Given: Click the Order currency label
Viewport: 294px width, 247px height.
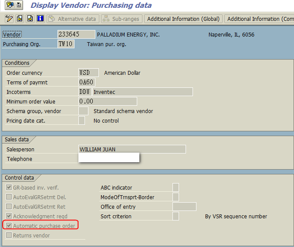Looking at the screenshot, I should pos(24,73).
